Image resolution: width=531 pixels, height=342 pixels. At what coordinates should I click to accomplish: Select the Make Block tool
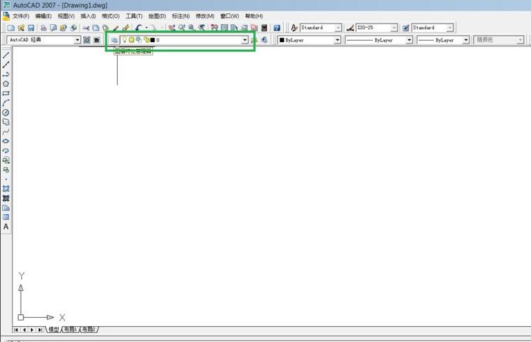(6, 170)
